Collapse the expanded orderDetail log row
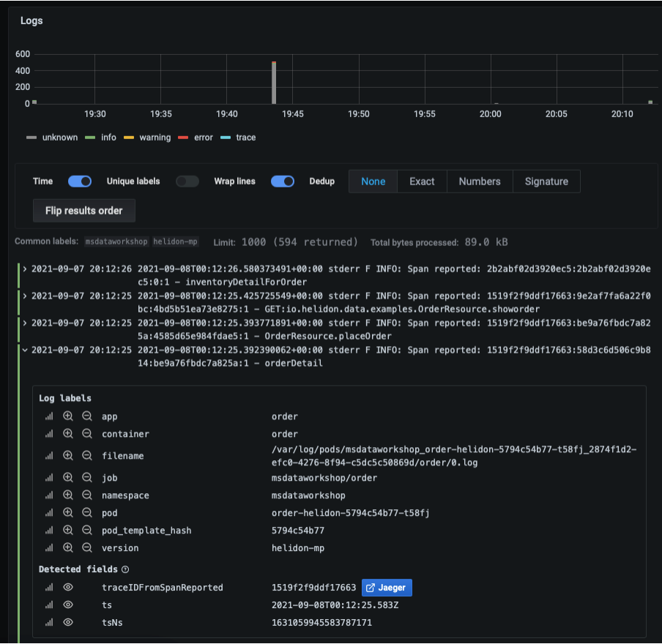662x644 pixels. point(25,350)
